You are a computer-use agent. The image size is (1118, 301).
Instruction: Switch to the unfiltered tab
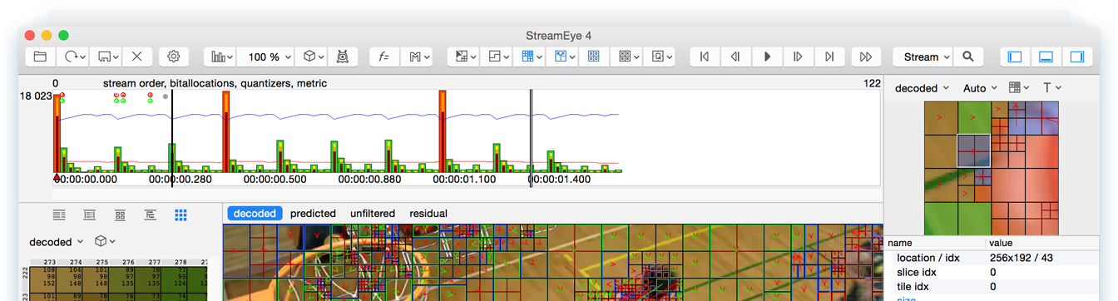(x=373, y=214)
